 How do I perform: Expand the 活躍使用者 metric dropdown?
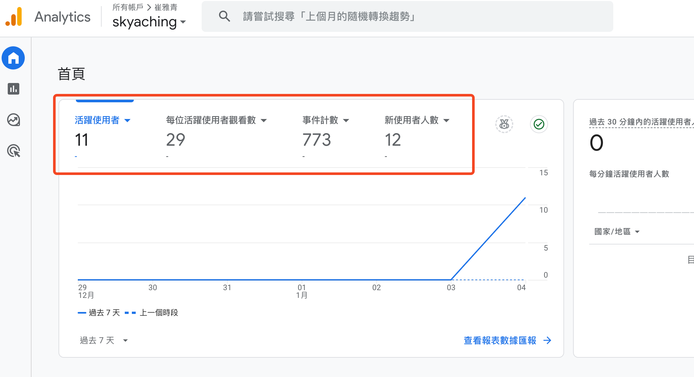(127, 121)
